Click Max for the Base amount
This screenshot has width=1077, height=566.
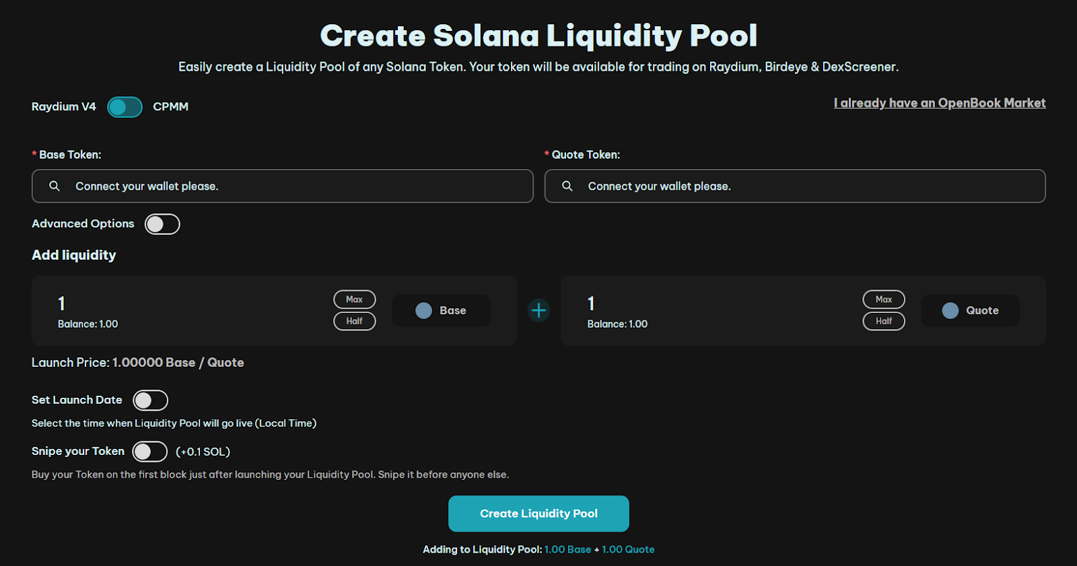click(x=354, y=299)
